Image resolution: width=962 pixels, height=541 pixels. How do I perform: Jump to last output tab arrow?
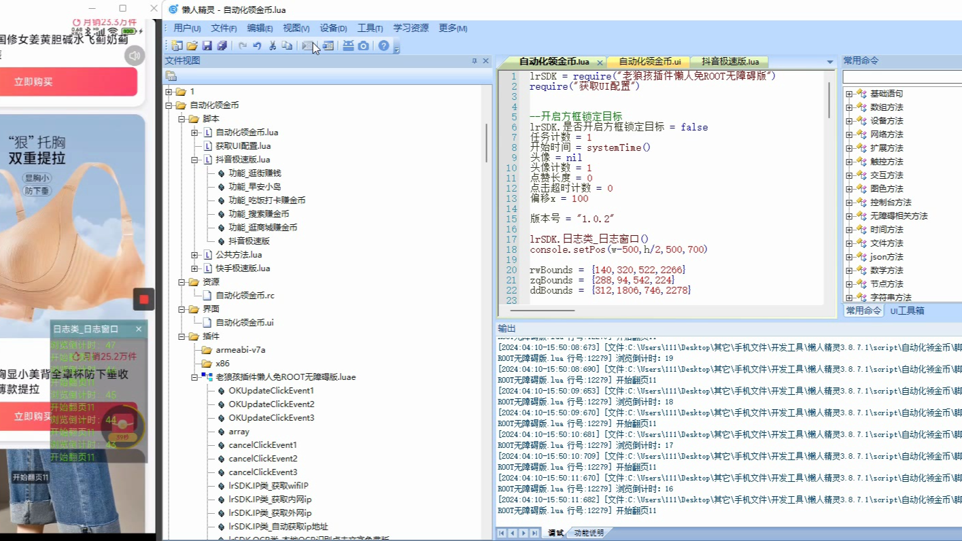coord(534,534)
